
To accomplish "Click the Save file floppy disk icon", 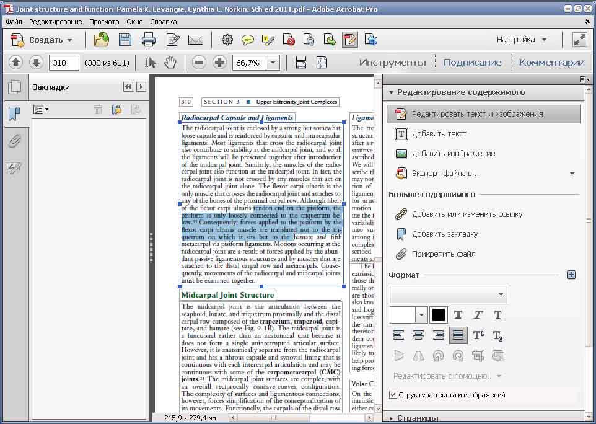I will [x=125, y=40].
